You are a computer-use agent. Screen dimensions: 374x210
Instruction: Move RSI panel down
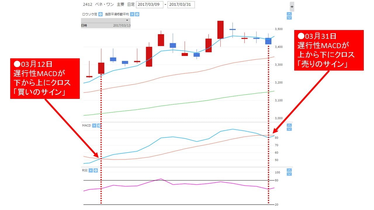click(x=289, y=174)
